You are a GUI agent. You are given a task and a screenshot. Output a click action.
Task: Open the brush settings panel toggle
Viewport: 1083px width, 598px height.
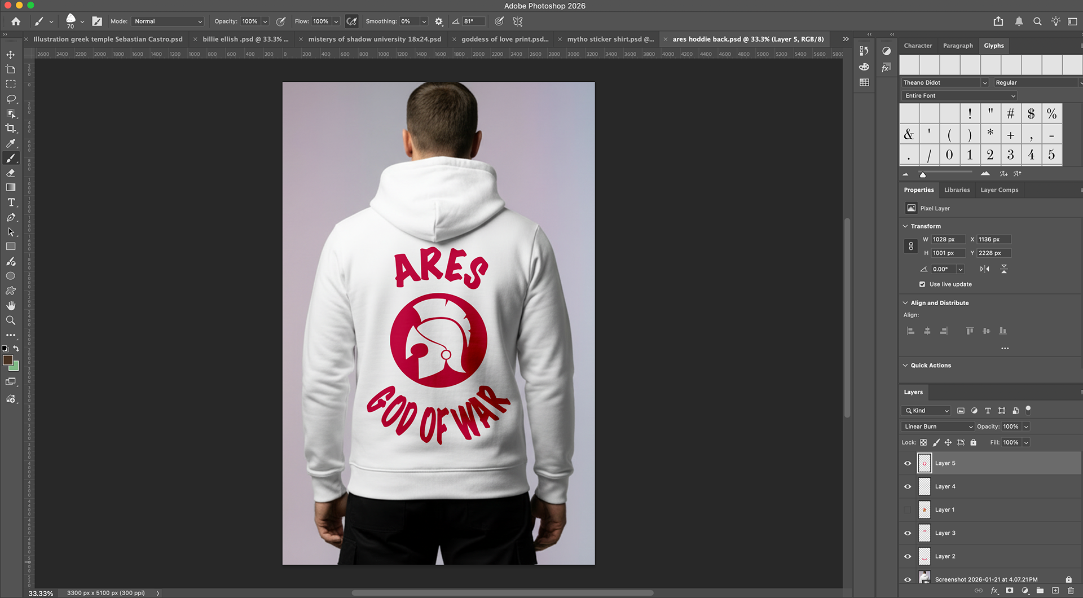coord(97,21)
